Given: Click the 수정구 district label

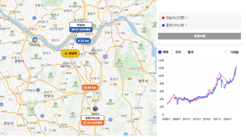Looking at the screenshot, I should (95, 78).
